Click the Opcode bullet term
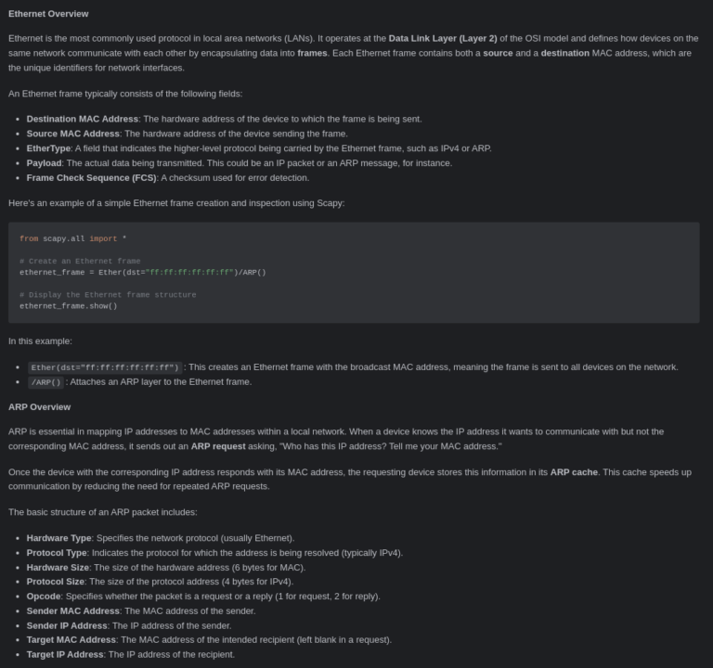Screen dimensions: 713x668 tap(44, 597)
